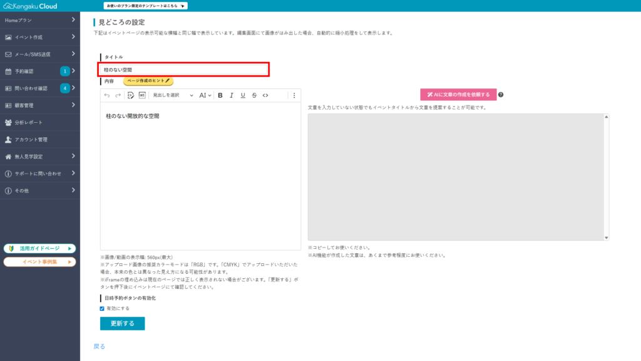The width and height of the screenshot is (641, 361).
Task: Toggle bold formatting in the editor
Action: [x=220, y=95]
